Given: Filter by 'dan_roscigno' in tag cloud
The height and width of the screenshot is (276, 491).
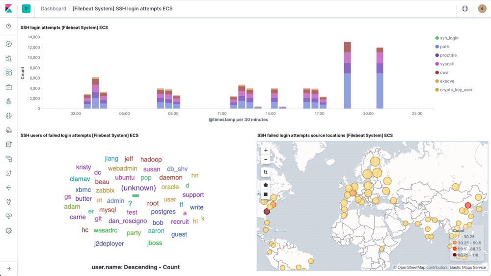Looking at the screenshot, I should coord(128,221).
